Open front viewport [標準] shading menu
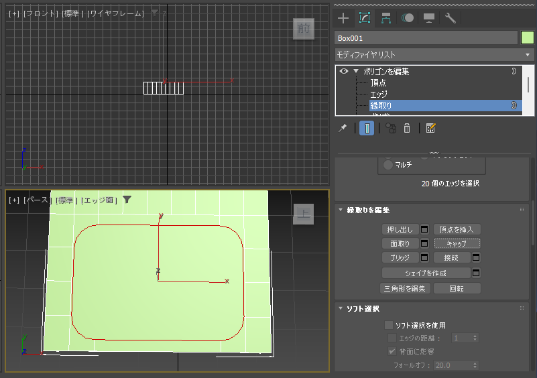Image resolution: width=537 pixels, height=378 pixels. coord(73,13)
